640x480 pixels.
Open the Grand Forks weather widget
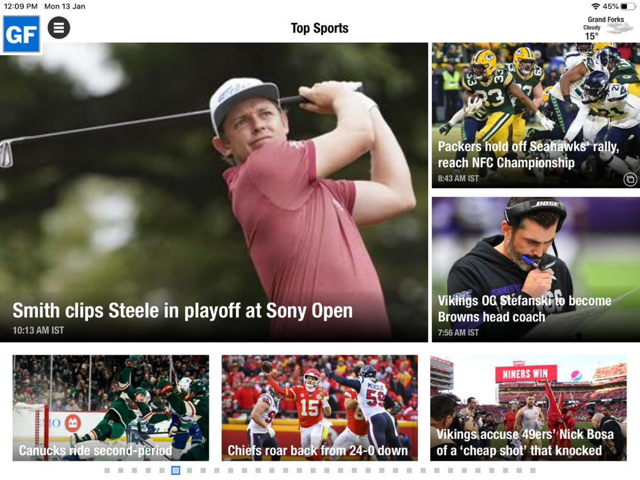[x=607, y=28]
